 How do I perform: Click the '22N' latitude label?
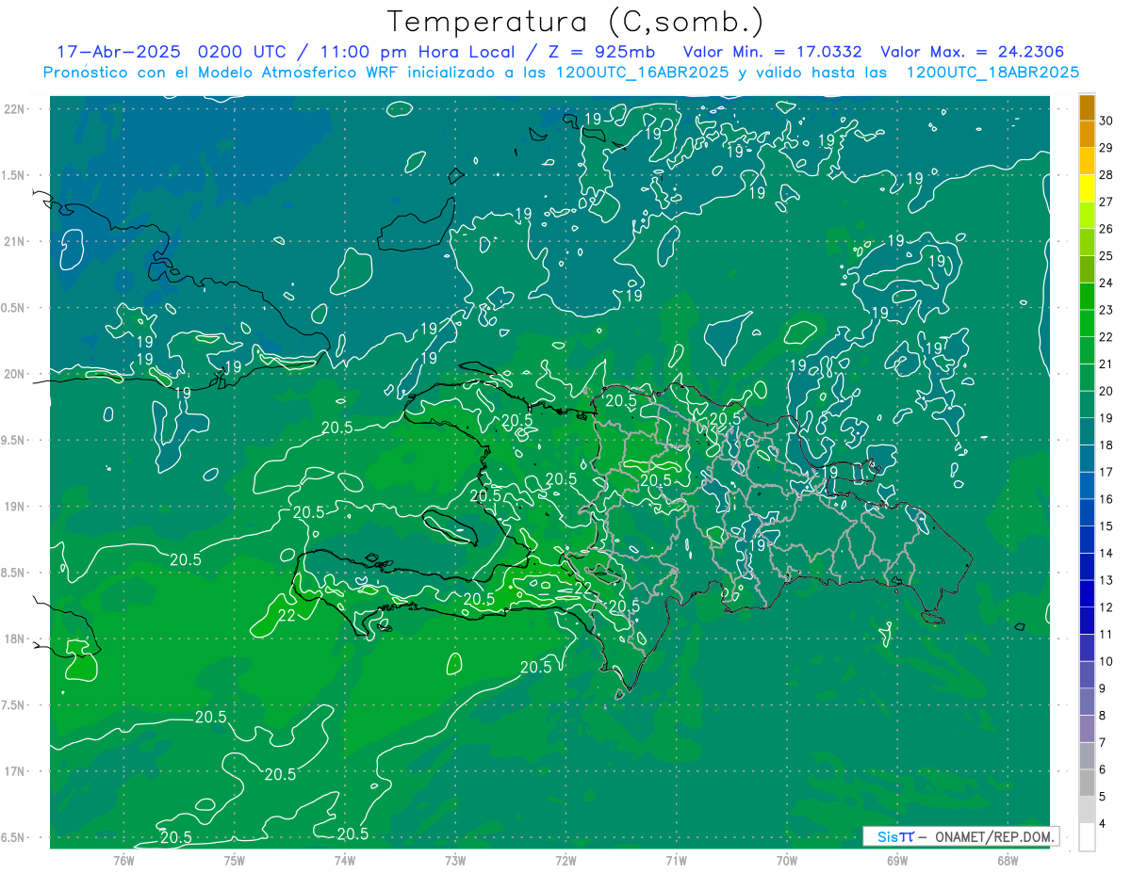click(15, 108)
